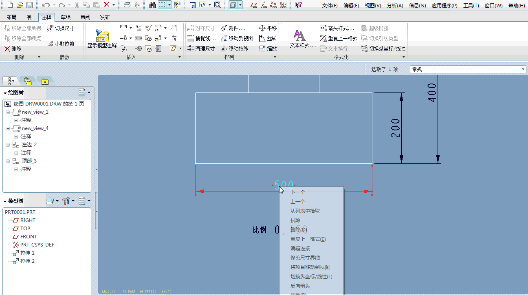The image size is (528, 295).
Task: Select the note text icon in 插入 group
Action: coord(139,28)
